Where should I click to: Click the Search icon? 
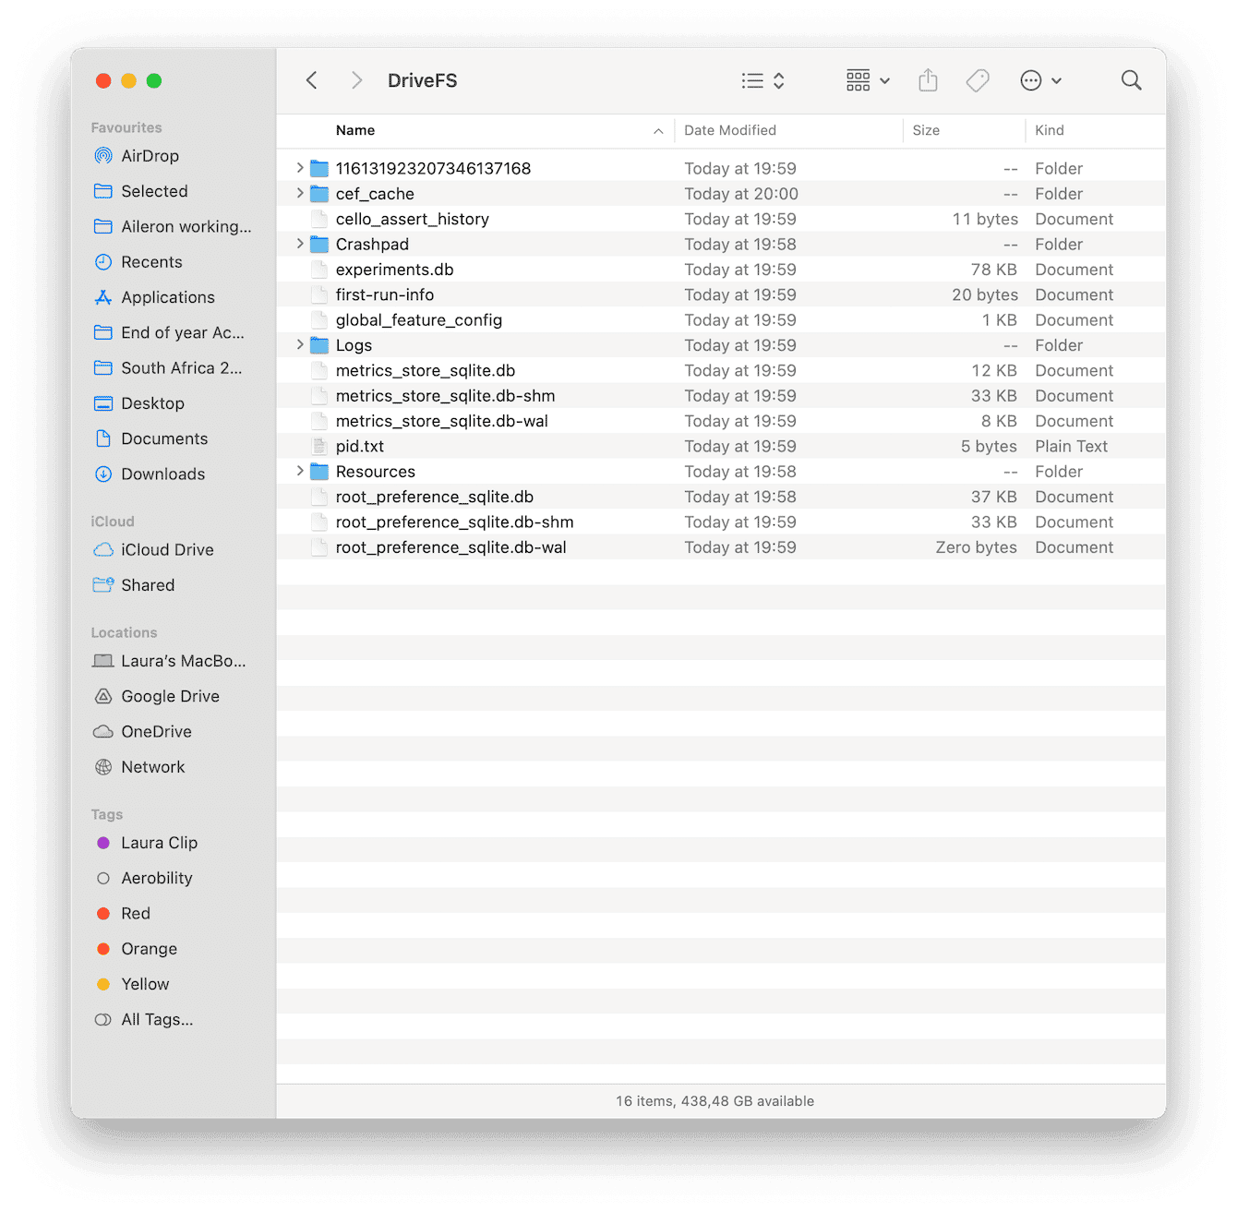[1131, 80]
